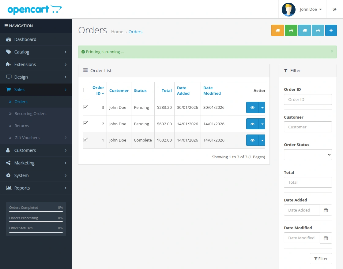Viewport: 343px width, 269px height.
Task: Open the Order Status dropdown
Action: pos(308,155)
